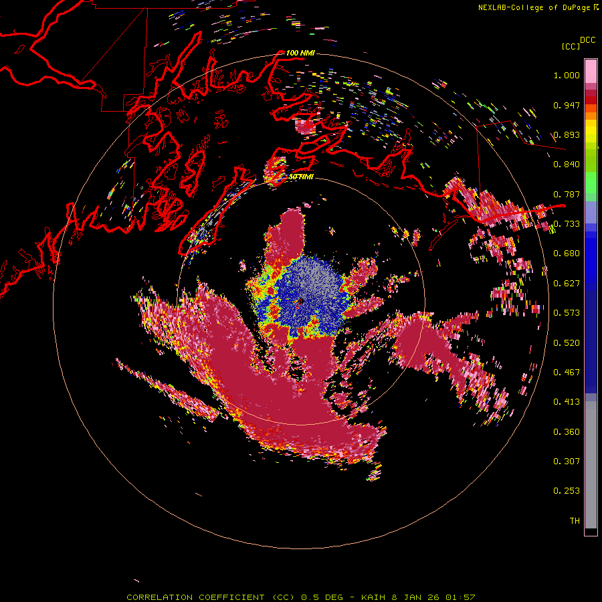Pick the light pink segment of color bar
This screenshot has height=602, width=602.
[591, 71]
